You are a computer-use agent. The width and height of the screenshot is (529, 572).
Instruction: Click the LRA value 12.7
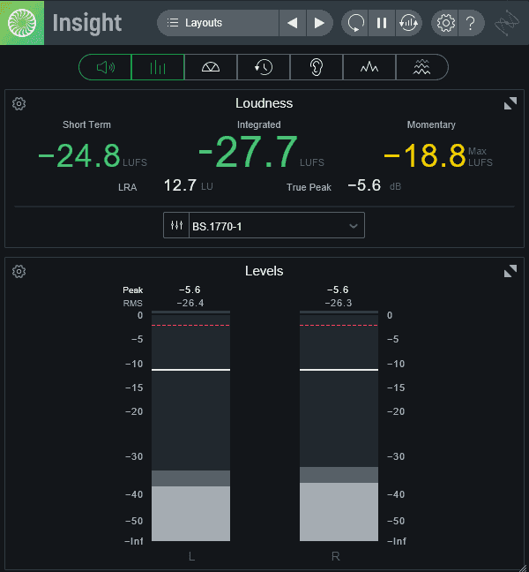[181, 185]
